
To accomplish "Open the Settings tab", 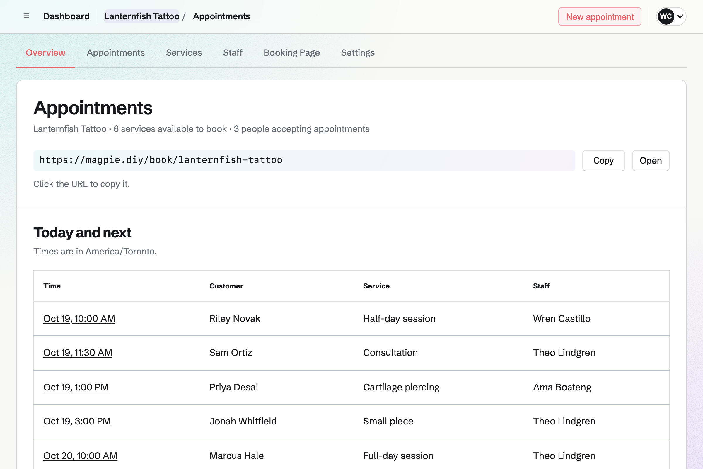I will pyautogui.click(x=357, y=53).
